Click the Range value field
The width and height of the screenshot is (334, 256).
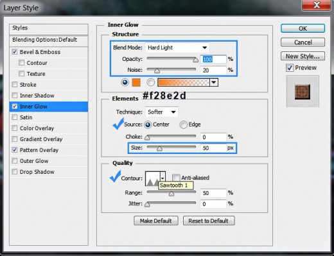pos(213,193)
